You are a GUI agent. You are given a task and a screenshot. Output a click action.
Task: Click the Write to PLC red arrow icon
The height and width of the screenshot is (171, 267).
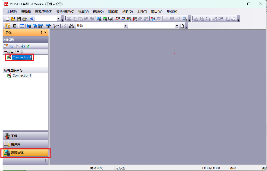[x=118, y=19]
